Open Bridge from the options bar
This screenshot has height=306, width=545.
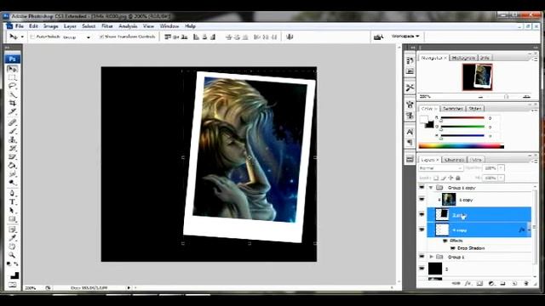(378, 37)
